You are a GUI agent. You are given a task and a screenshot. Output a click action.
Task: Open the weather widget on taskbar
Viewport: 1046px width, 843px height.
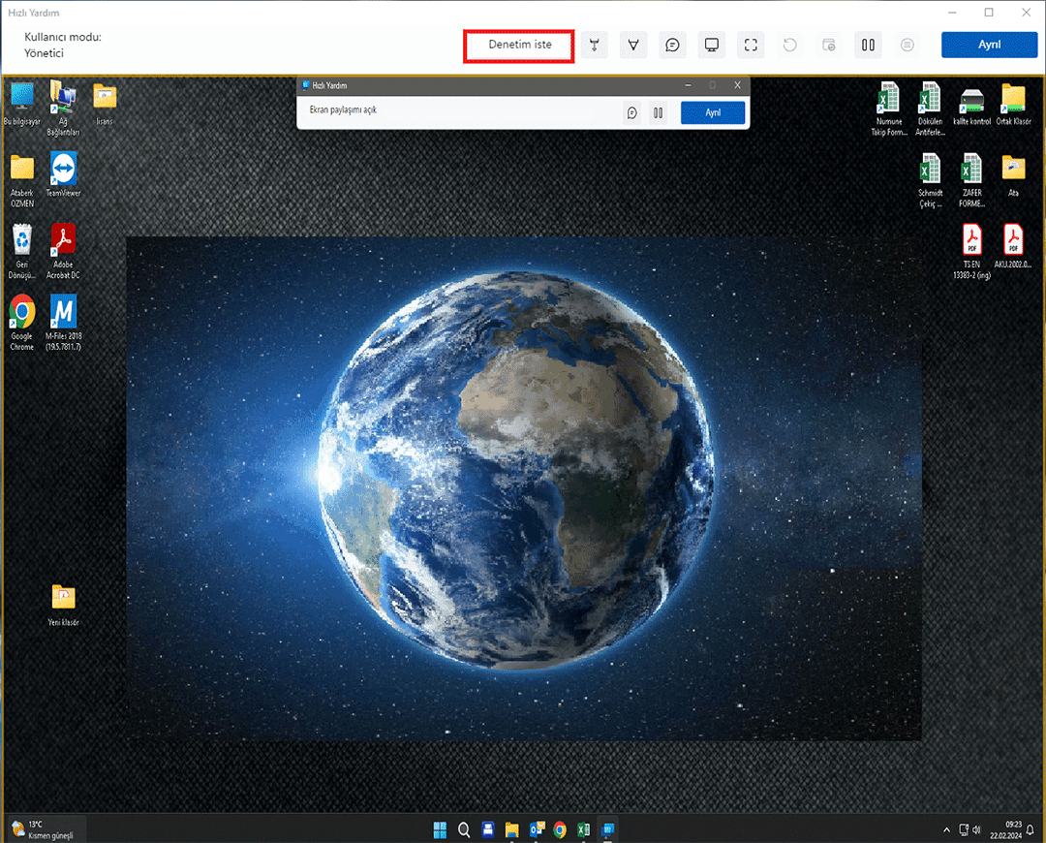pyautogui.click(x=44, y=829)
